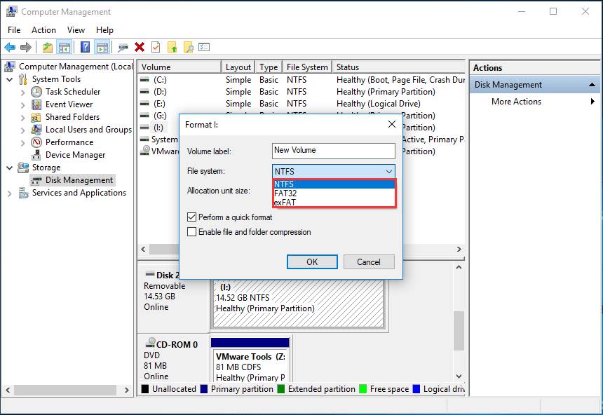The width and height of the screenshot is (603, 415).
Task: Click the OK button in Format dialog
Action: (x=312, y=261)
